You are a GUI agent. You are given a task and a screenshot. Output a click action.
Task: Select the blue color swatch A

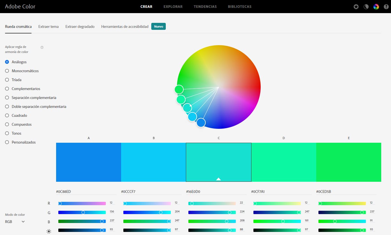(88, 162)
